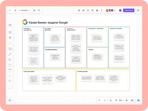Viewport: 148px width, 111px height.
Task: Open the templates shapes icon in sidebar
Action: point(10,26)
